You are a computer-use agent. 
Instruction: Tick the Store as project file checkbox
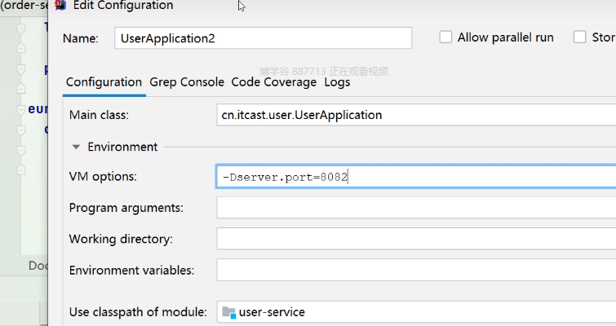click(580, 37)
